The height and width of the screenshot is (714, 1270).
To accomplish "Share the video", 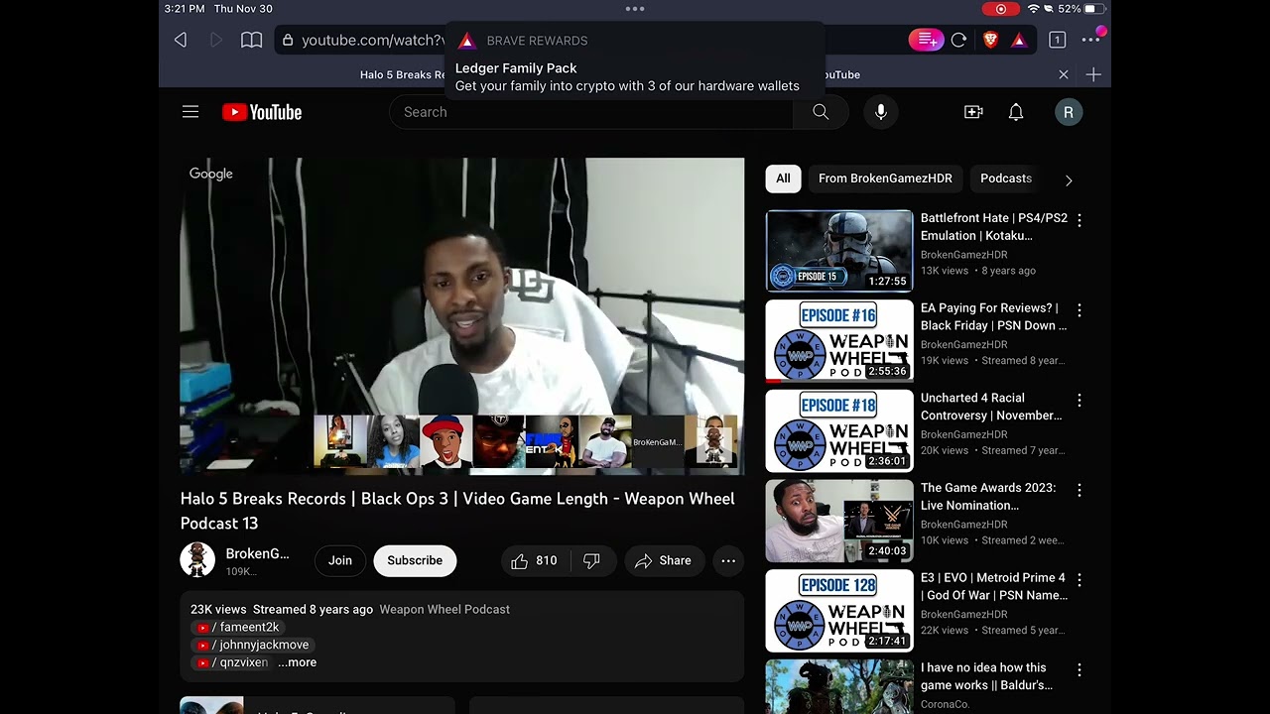I will coord(663,560).
